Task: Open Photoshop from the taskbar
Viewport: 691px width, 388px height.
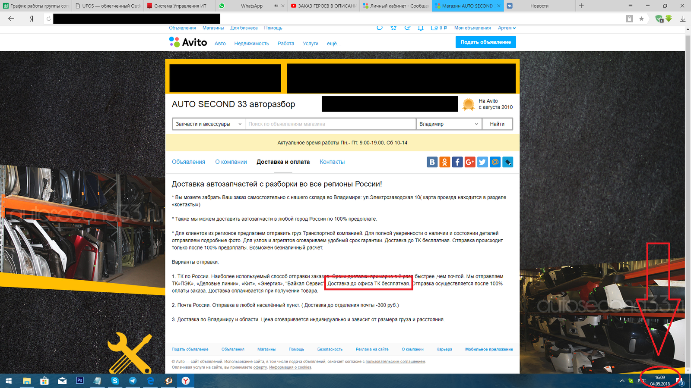Action: click(x=80, y=380)
